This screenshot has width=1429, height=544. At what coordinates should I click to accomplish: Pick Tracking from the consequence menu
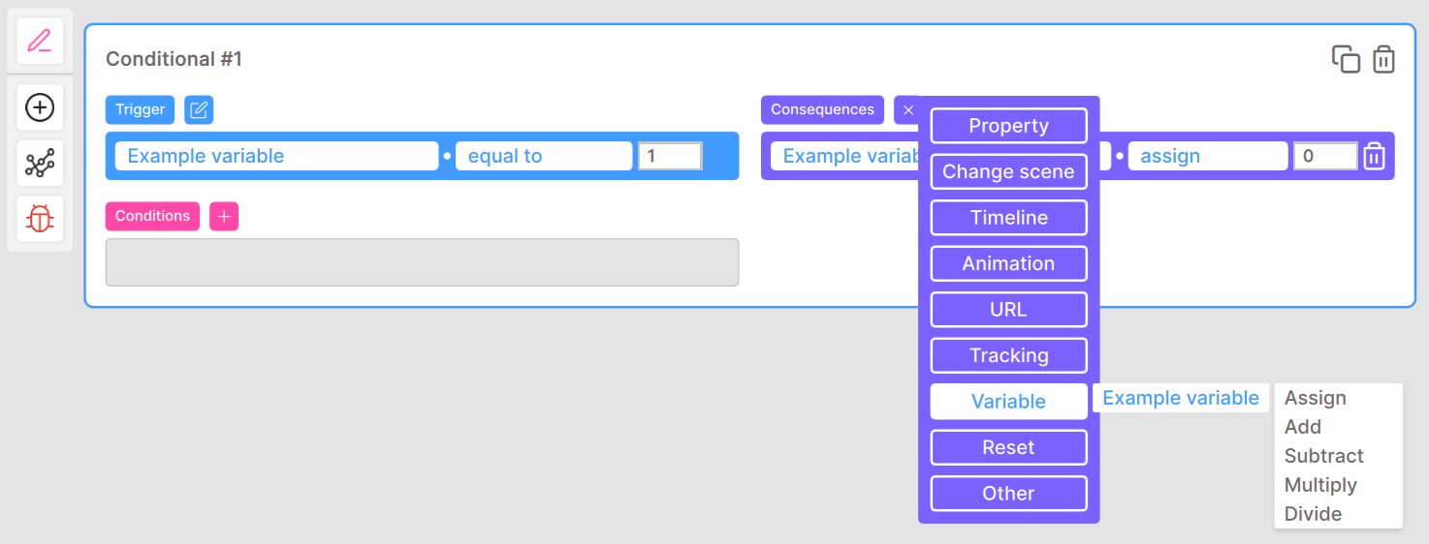1008,355
